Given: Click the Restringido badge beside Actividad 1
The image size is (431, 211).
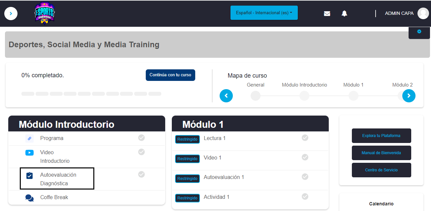Looking at the screenshot, I should [x=187, y=198].
